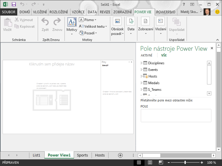Screen dimensions: 222x166
Task: Click the zoom slider handle
Action: pyautogui.click(x=185, y=163)
